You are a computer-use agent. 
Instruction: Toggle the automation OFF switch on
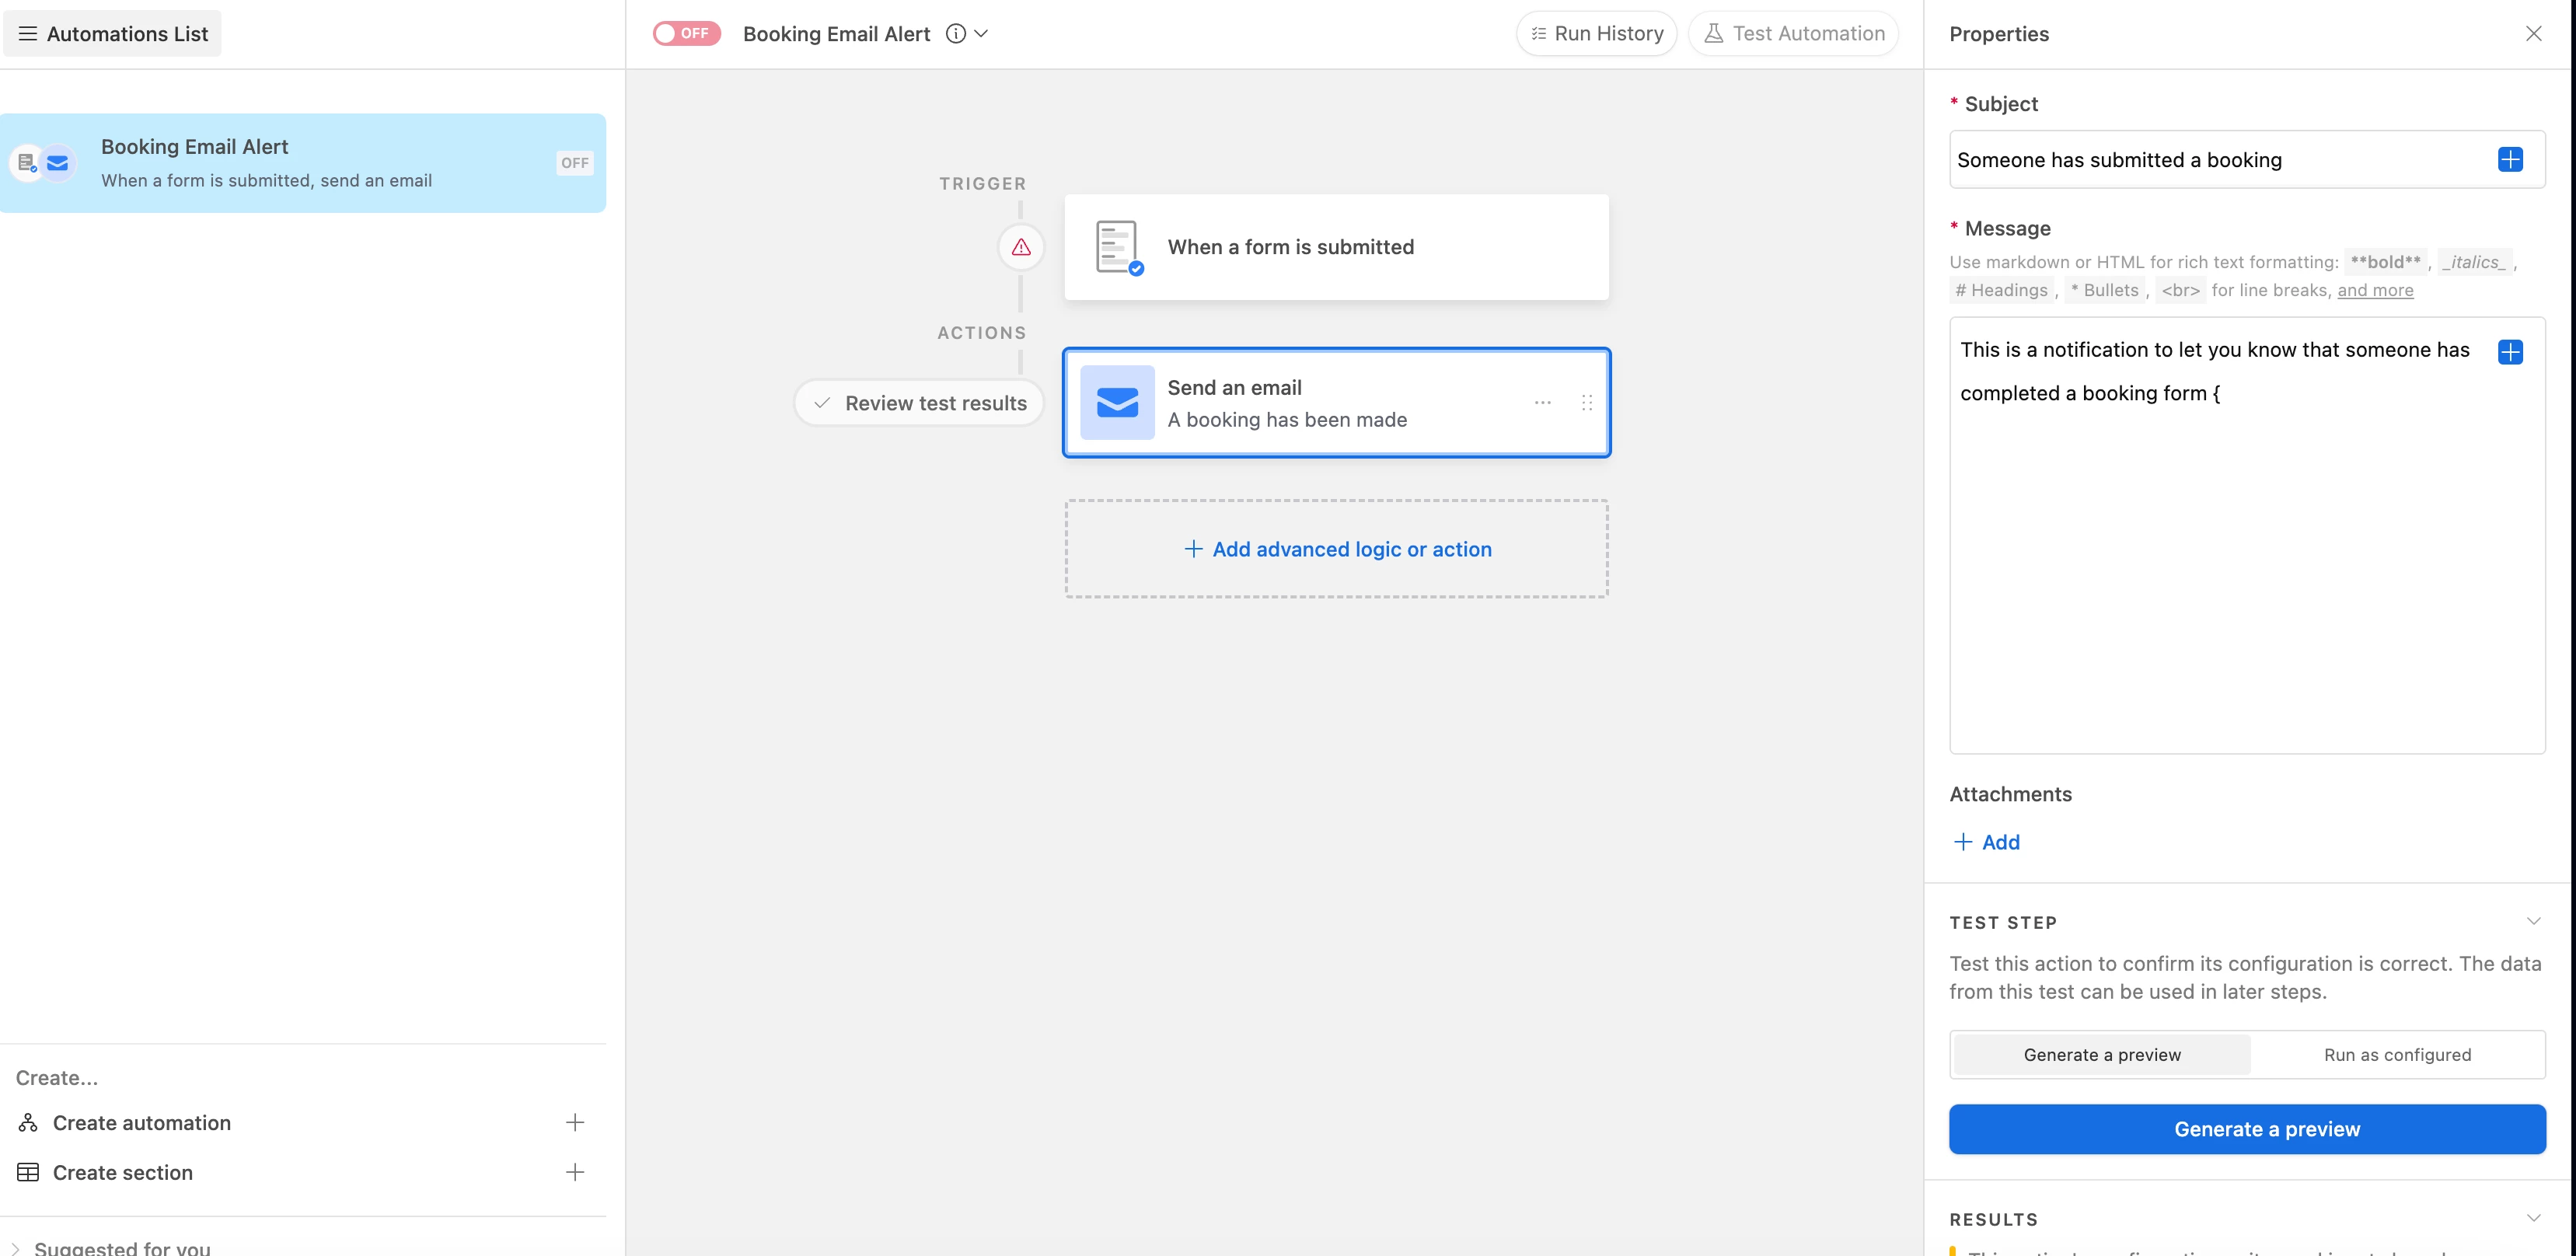[686, 34]
